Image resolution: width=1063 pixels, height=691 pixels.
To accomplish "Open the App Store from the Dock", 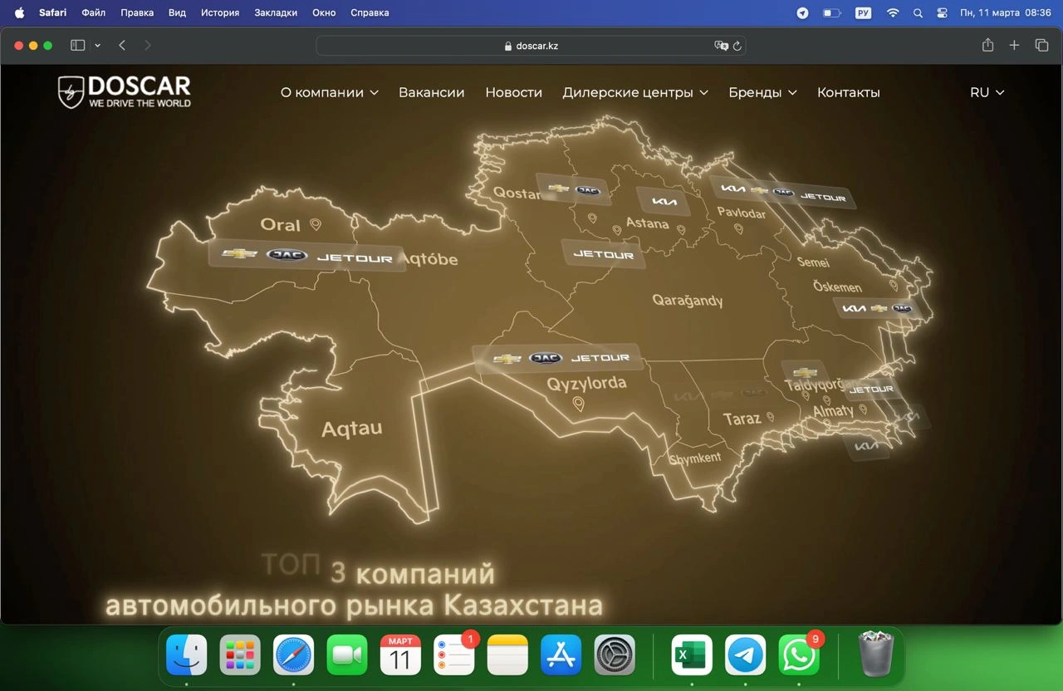I will [x=561, y=655].
